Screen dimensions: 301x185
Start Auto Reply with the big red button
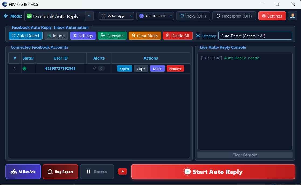[213, 172]
